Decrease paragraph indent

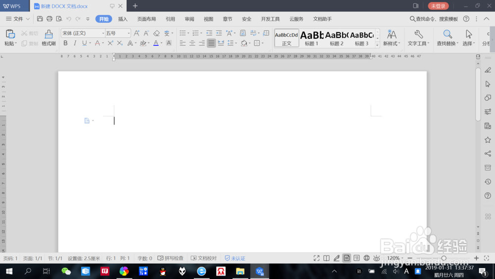point(209,33)
